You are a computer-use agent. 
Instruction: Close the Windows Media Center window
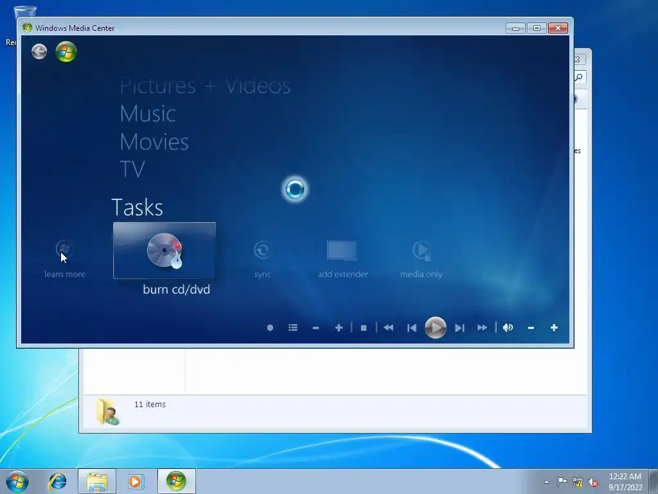(x=558, y=28)
